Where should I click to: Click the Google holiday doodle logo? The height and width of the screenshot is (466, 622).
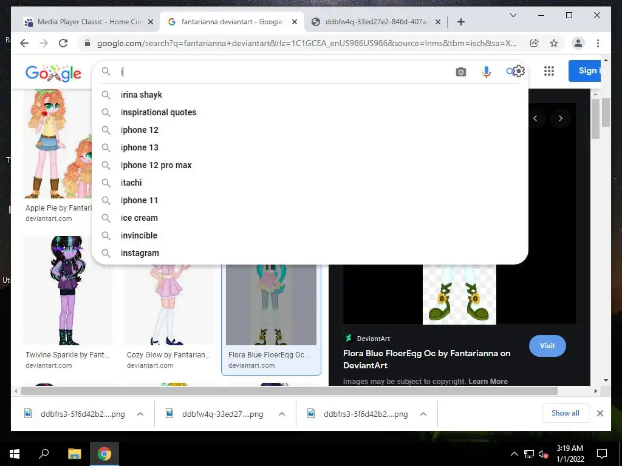53,72
